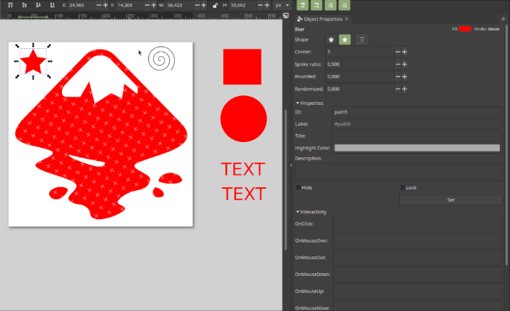510x311 pixels.
Task: Increase the Corner count with plus
Action: 404,52
